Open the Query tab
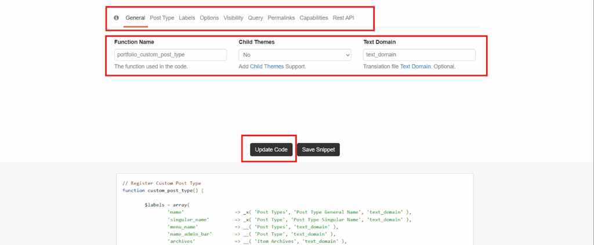The height and width of the screenshot is (245, 594). [255, 18]
